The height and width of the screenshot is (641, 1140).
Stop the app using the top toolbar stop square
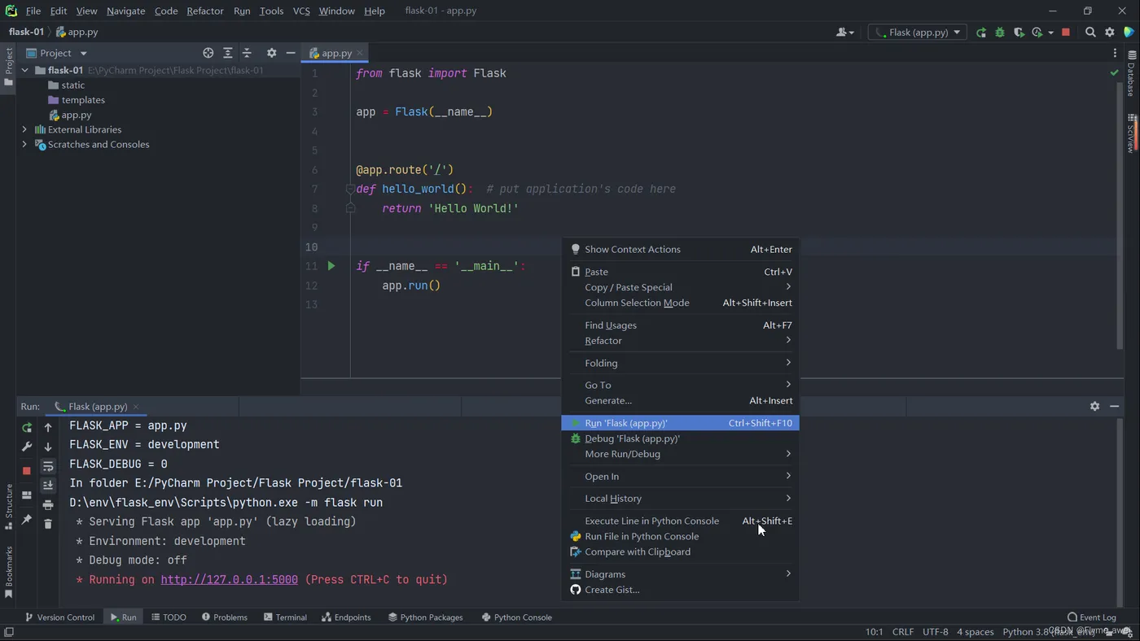pyautogui.click(x=1066, y=33)
